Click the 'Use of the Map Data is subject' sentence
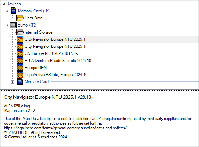This screenshot has width=199, height=147. [x=98, y=121]
